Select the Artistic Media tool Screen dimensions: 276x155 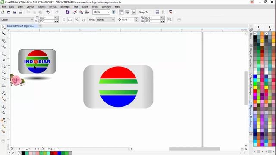point(3,60)
